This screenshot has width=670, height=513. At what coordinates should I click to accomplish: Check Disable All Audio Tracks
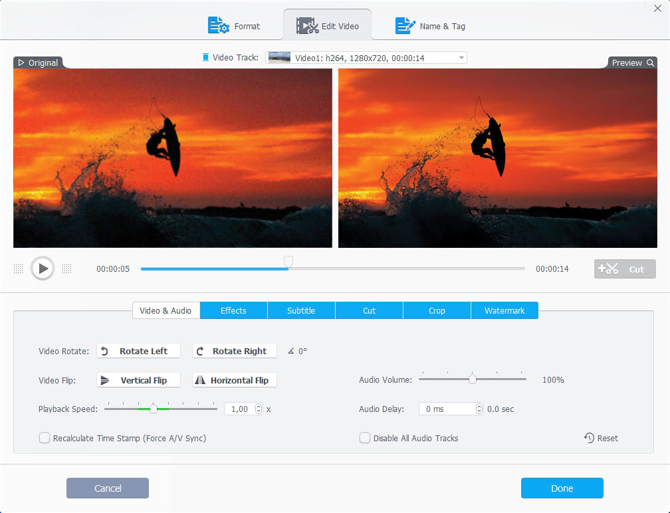pyautogui.click(x=365, y=438)
